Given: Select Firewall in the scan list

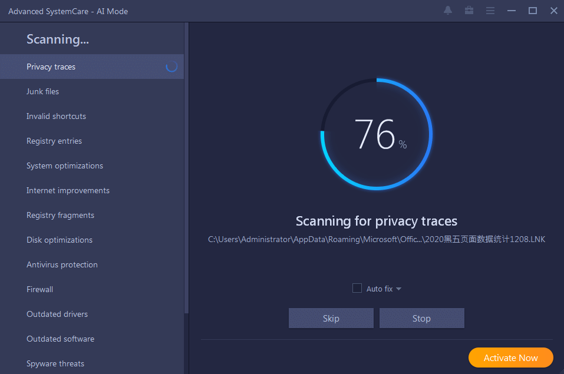Looking at the screenshot, I should pos(92,289).
